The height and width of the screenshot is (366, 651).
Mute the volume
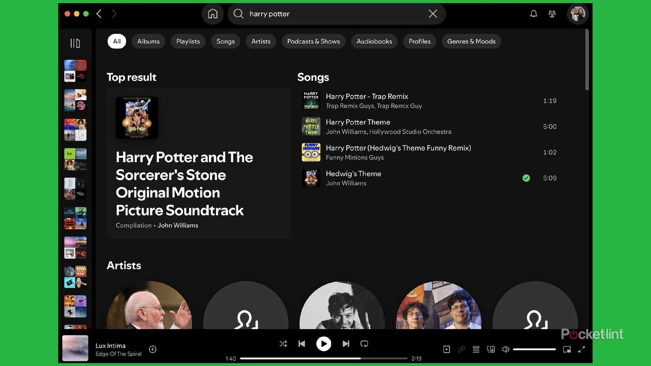(506, 349)
